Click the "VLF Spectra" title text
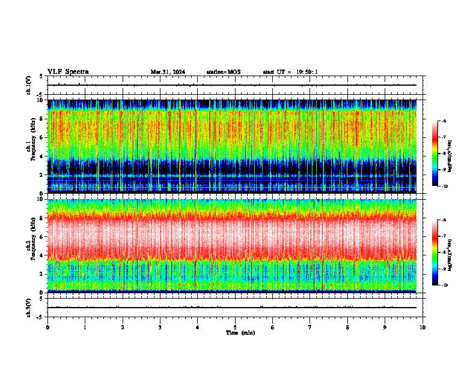Viewport: 476px width, 367px height. point(68,72)
